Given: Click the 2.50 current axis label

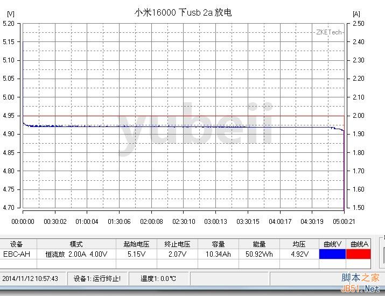Looking at the screenshot, I should click(x=359, y=24).
